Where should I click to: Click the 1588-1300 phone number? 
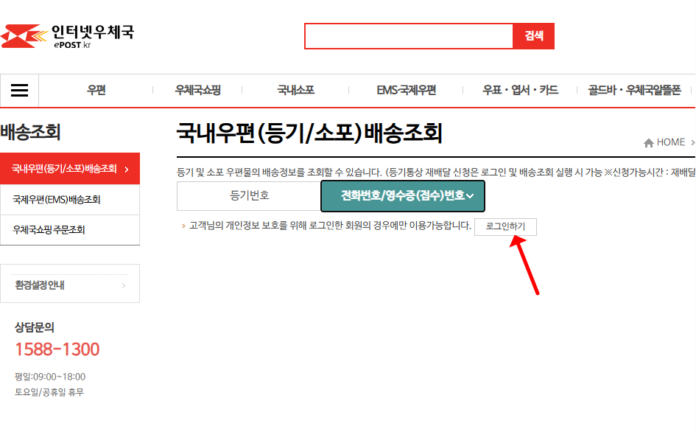[57, 349]
